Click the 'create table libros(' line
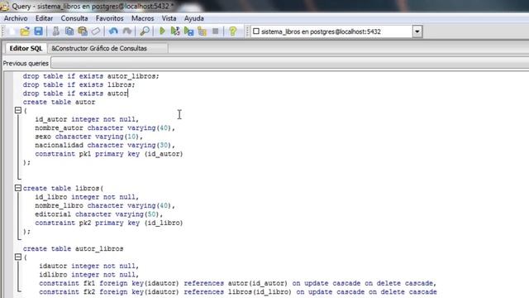 (x=63, y=188)
